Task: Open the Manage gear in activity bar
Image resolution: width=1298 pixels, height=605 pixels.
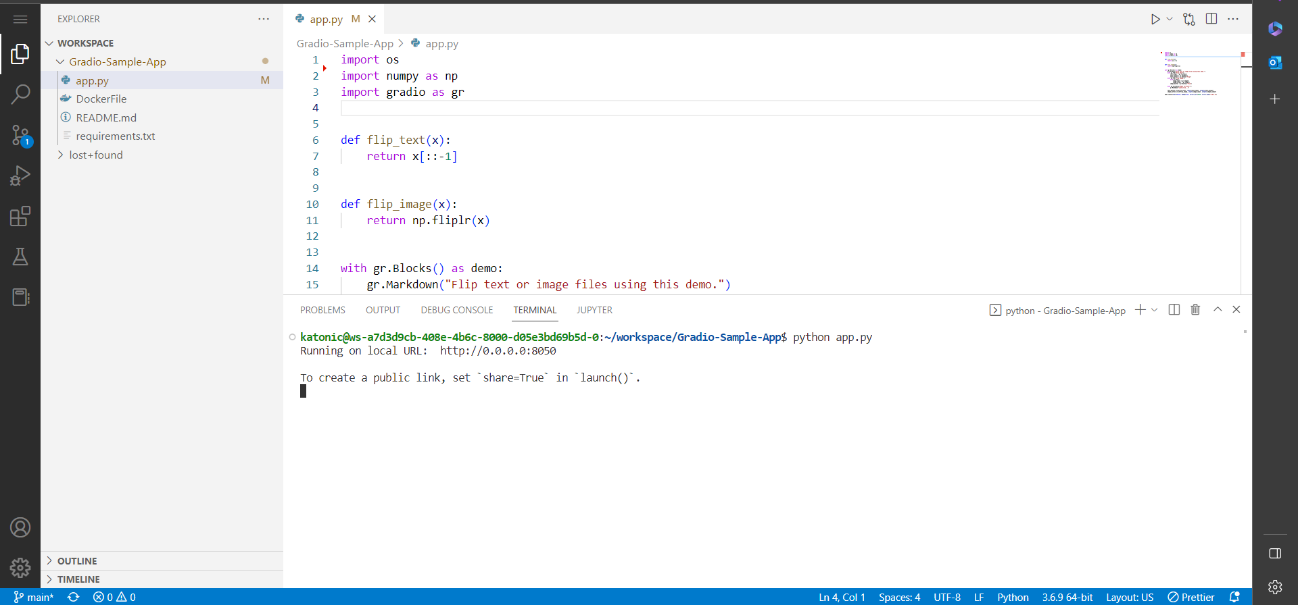Action: [20, 568]
